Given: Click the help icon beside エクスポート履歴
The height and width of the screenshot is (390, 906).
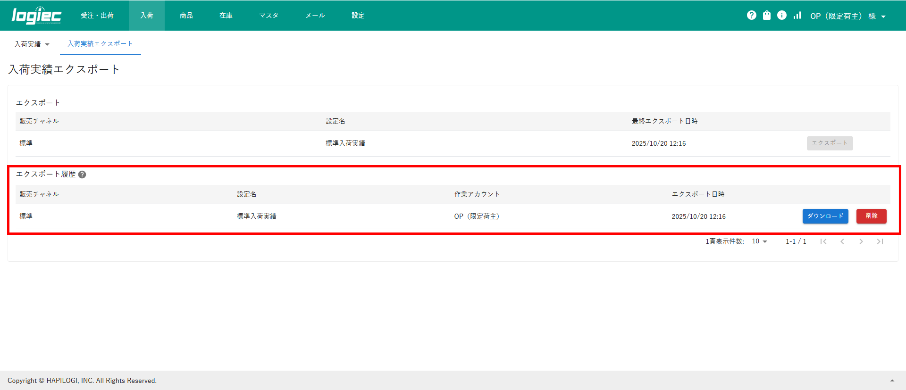Looking at the screenshot, I should tap(82, 174).
